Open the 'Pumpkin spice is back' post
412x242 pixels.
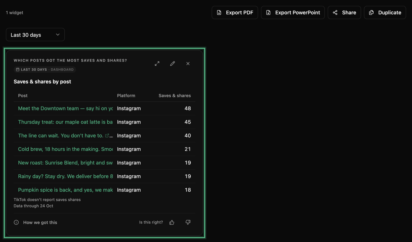65,190
